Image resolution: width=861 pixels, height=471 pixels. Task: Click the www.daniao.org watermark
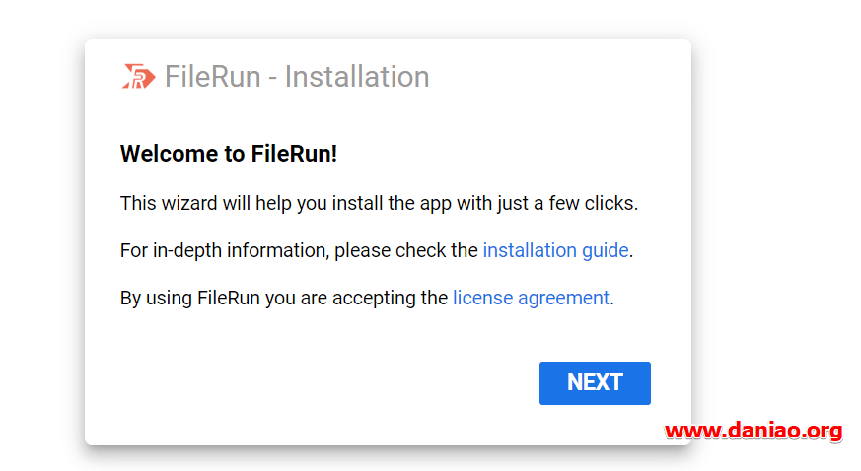coord(753,431)
